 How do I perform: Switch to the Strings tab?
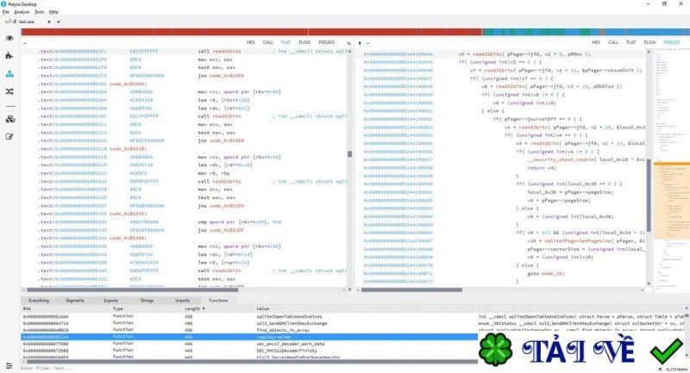click(x=147, y=300)
